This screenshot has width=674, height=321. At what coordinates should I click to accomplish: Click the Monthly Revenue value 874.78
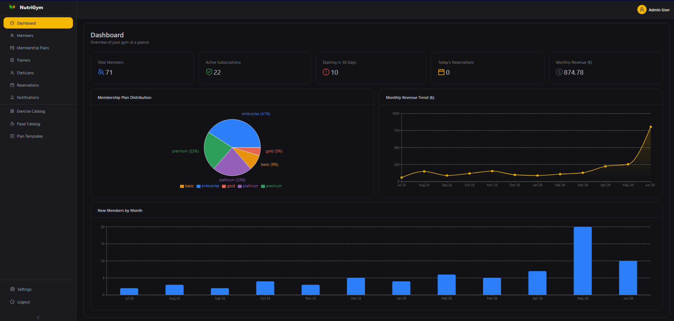574,72
